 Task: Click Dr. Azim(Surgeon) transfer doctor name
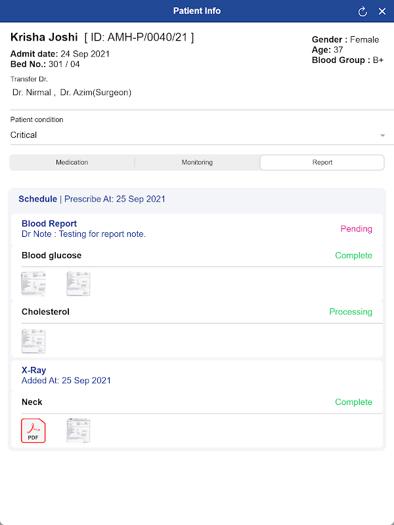tap(96, 93)
